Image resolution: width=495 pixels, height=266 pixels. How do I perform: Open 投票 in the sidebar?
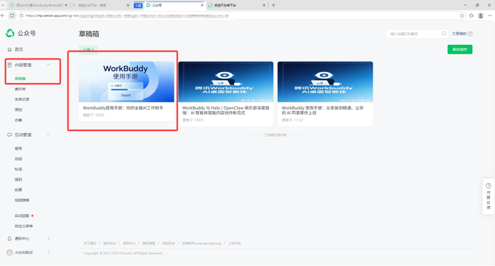[19, 190]
